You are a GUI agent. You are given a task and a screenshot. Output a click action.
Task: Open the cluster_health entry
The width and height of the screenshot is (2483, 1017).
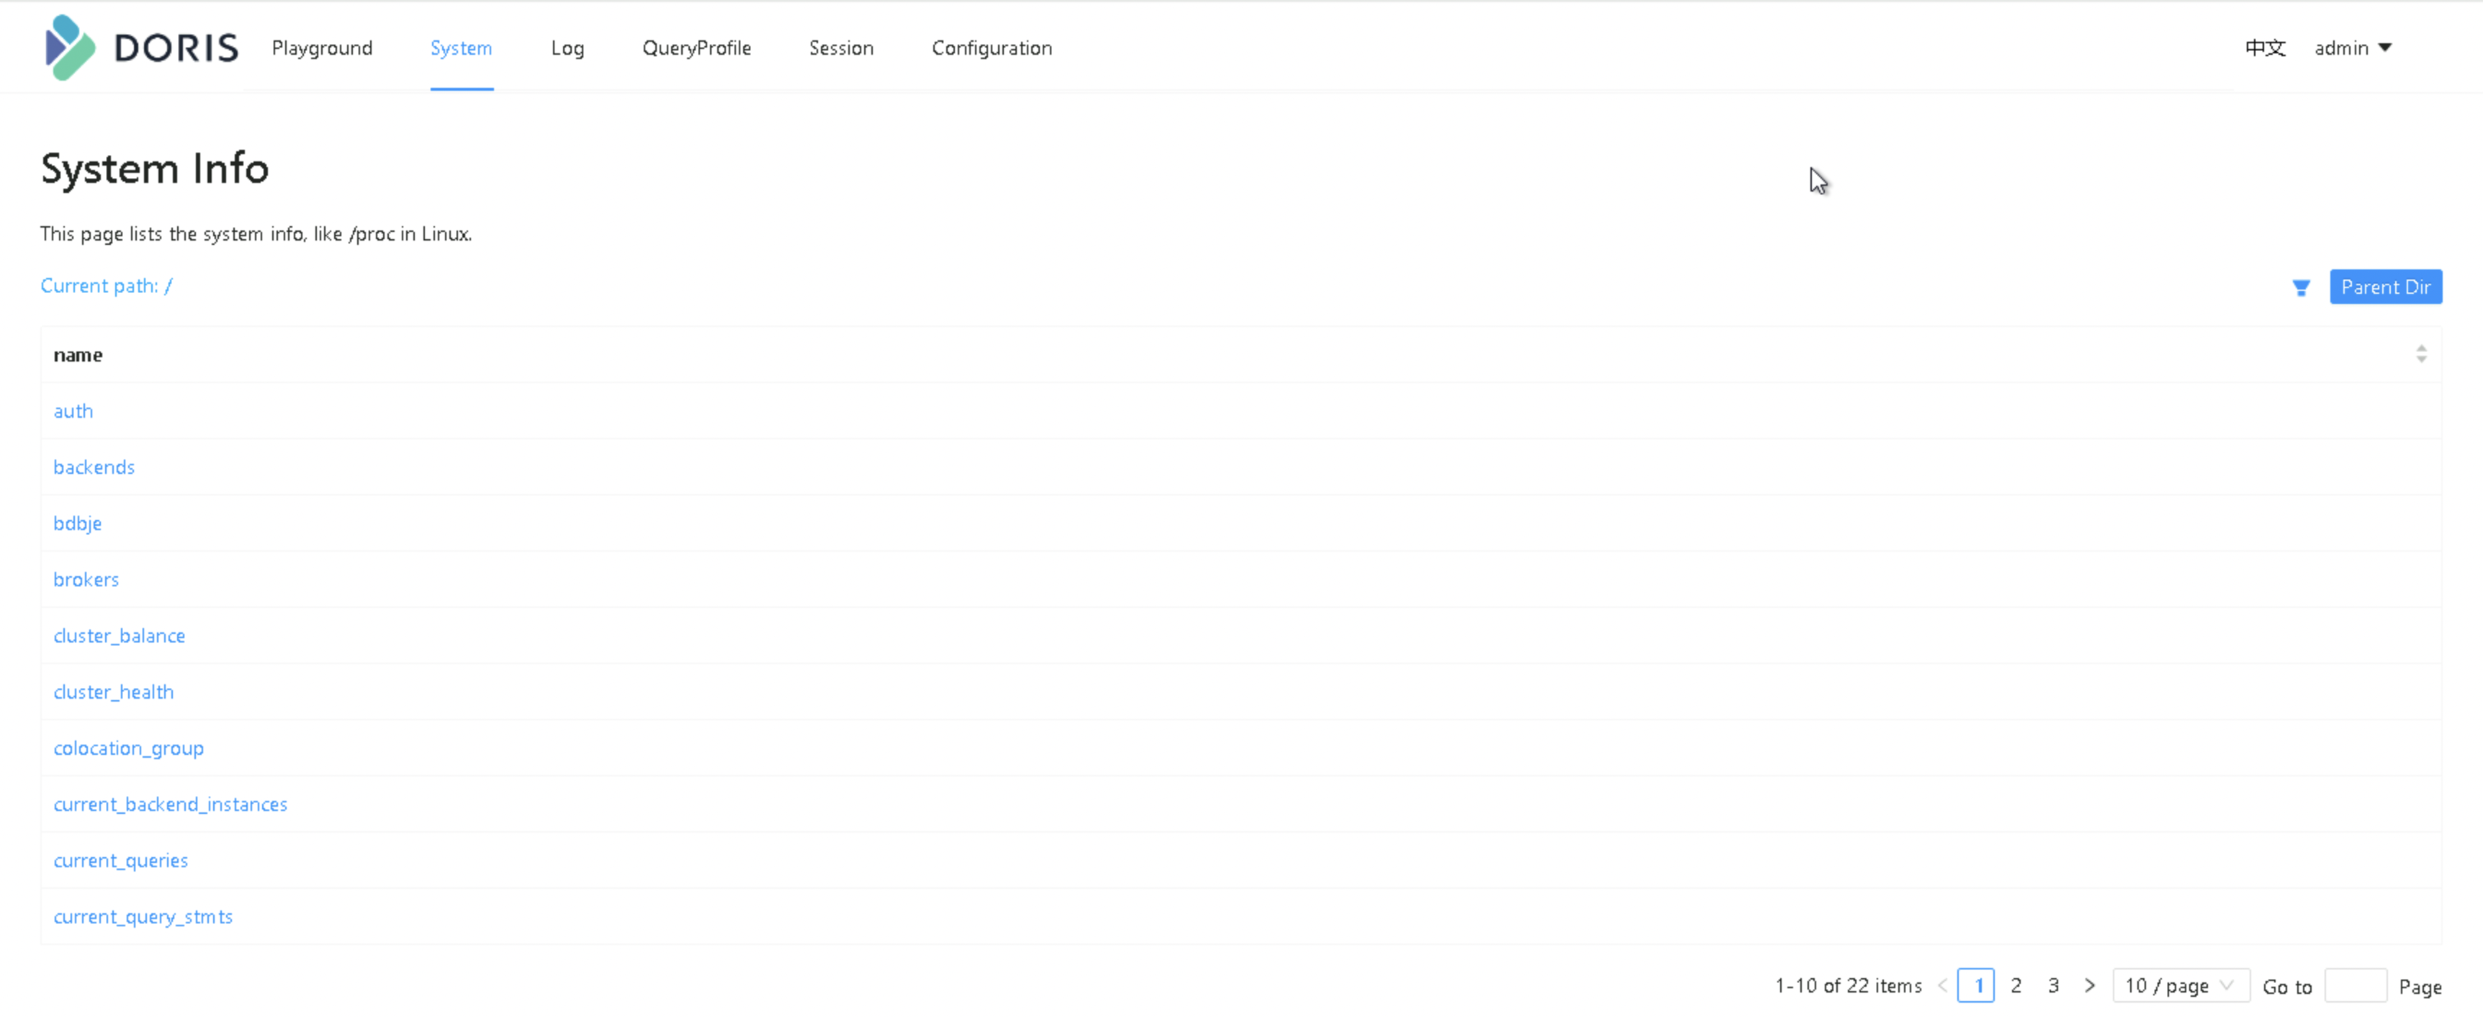[x=114, y=692]
